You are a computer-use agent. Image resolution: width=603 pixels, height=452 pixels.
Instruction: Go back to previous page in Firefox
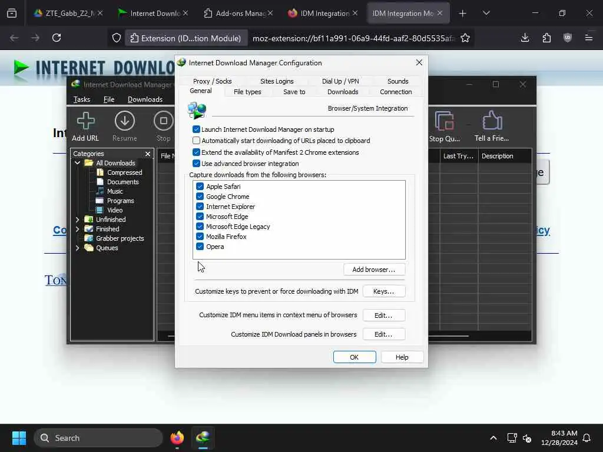click(14, 38)
